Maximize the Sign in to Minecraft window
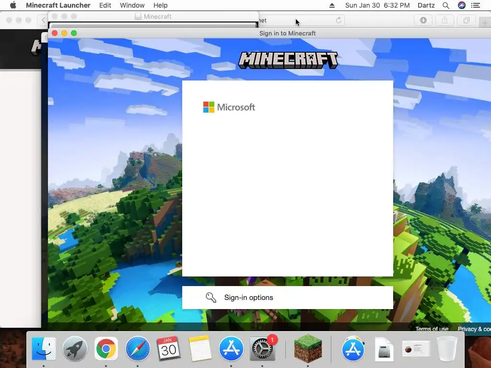491x368 pixels. 74,33
